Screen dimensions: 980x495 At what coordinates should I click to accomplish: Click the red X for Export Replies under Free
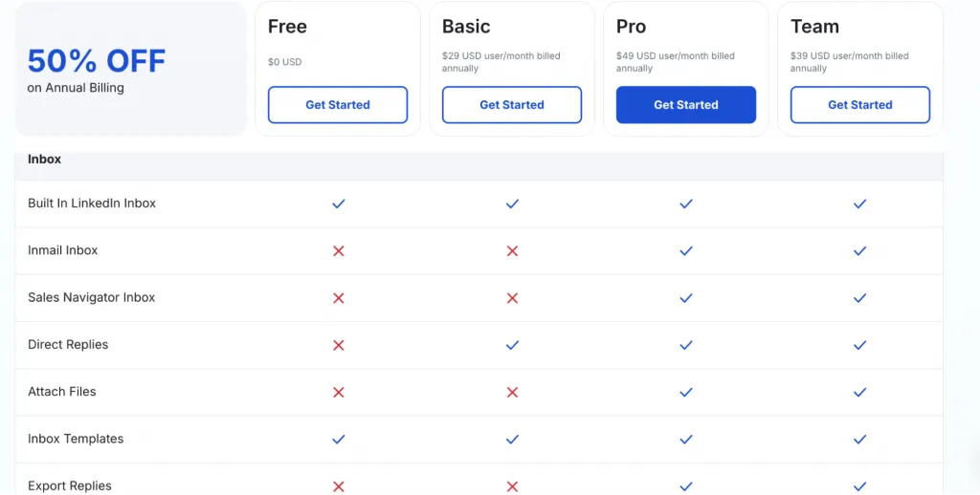pyautogui.click(x=338, y=486)
